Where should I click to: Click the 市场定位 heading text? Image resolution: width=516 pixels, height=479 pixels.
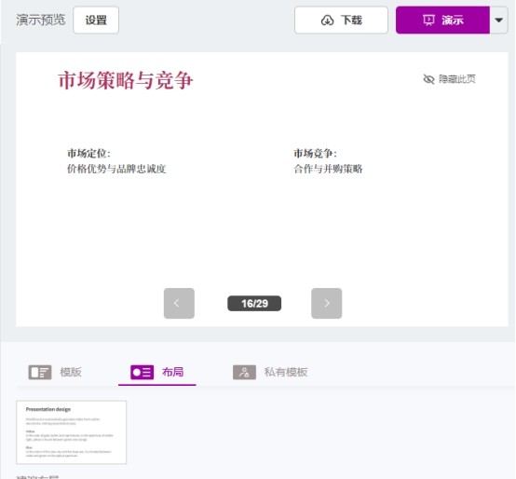[x=88, y=153]
